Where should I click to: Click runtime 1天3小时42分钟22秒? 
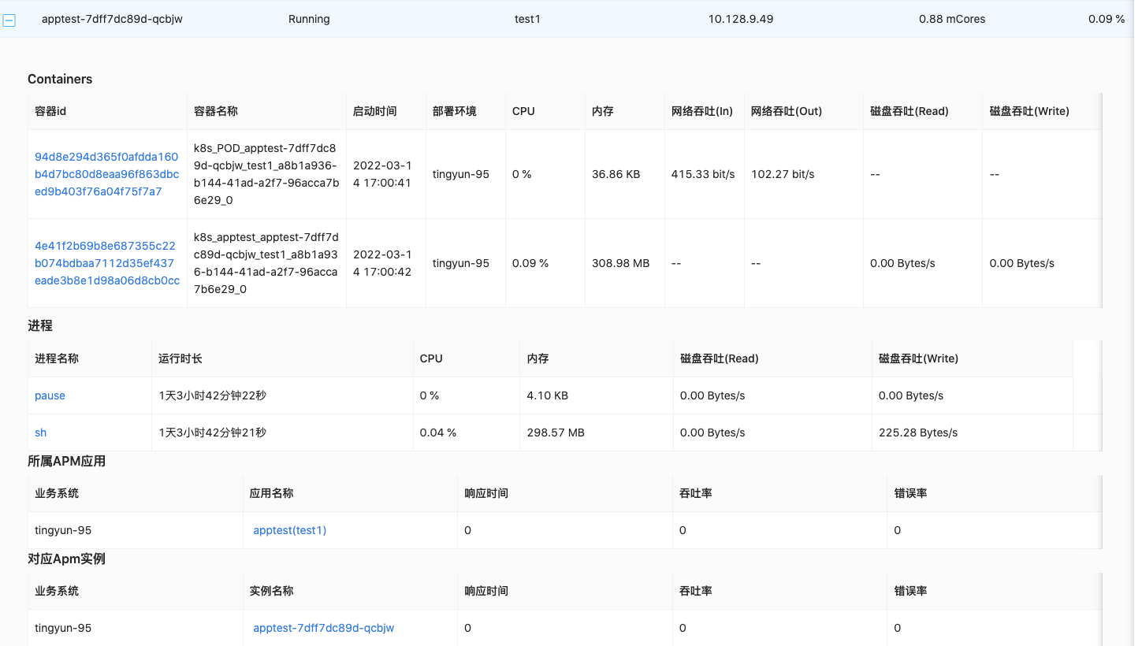[212, 395]
